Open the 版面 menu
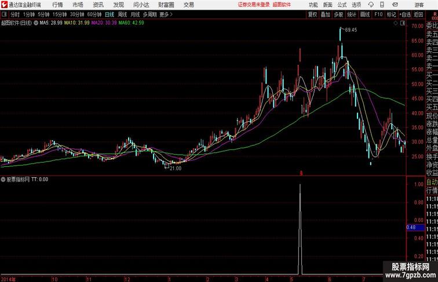The height and width of the screenshot is (282, 438). click(x=328, y=5)
